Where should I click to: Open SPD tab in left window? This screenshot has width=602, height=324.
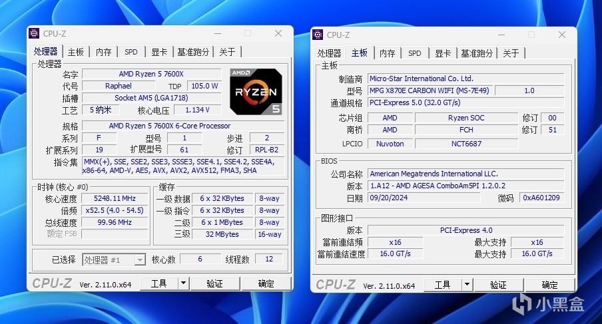(x=131, y=52)
